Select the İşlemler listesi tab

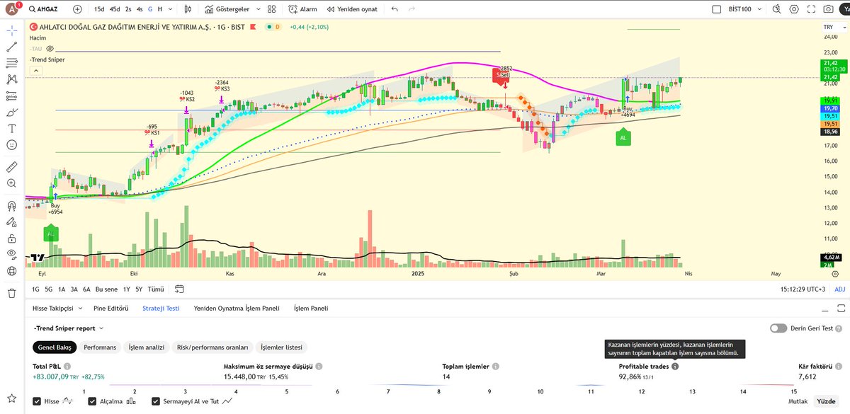(281, 347)
